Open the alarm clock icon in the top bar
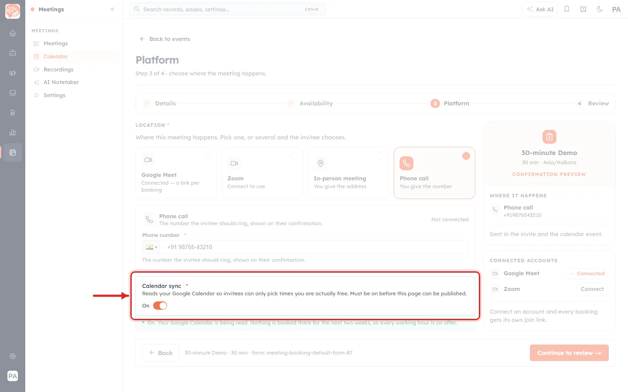The width and height of the screenshot is (628, 392). point(583,9)
